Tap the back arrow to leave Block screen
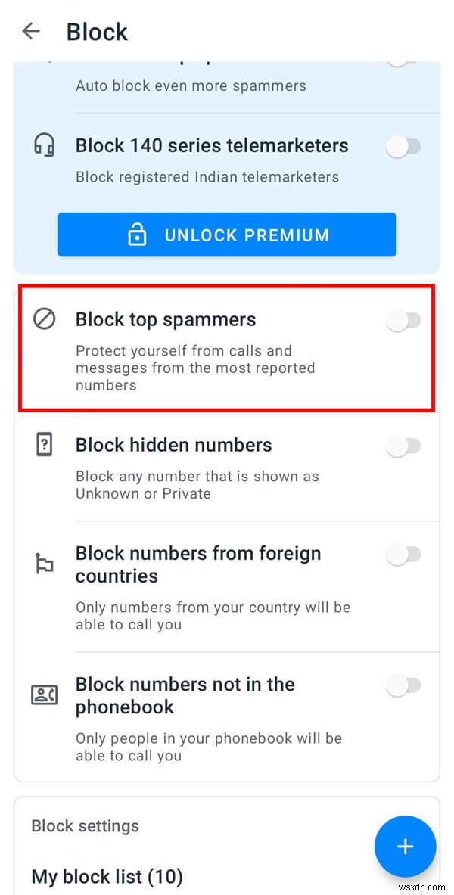Screen dimensions: 454x895 point(31,31)
